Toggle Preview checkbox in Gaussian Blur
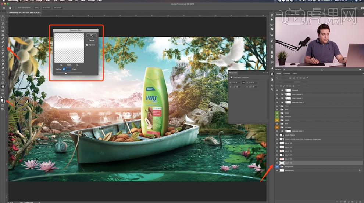364x203 pixels. tap(87, 45)
